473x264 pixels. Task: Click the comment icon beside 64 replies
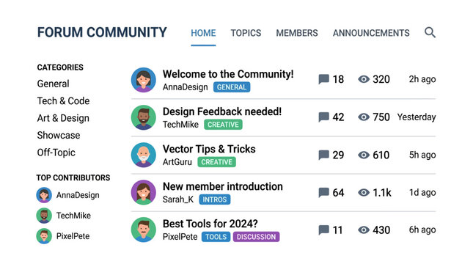(x=323, y=192)
